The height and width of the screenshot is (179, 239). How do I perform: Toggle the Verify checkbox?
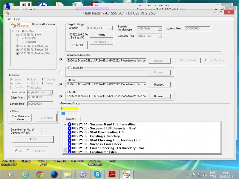[44, 83]
